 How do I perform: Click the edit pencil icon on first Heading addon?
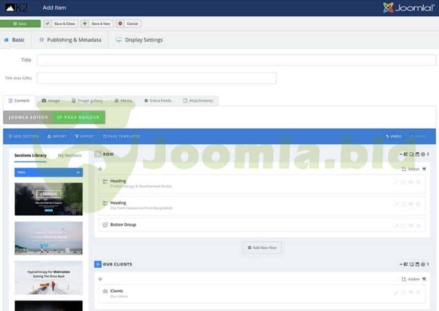click(x=396, y=182)
